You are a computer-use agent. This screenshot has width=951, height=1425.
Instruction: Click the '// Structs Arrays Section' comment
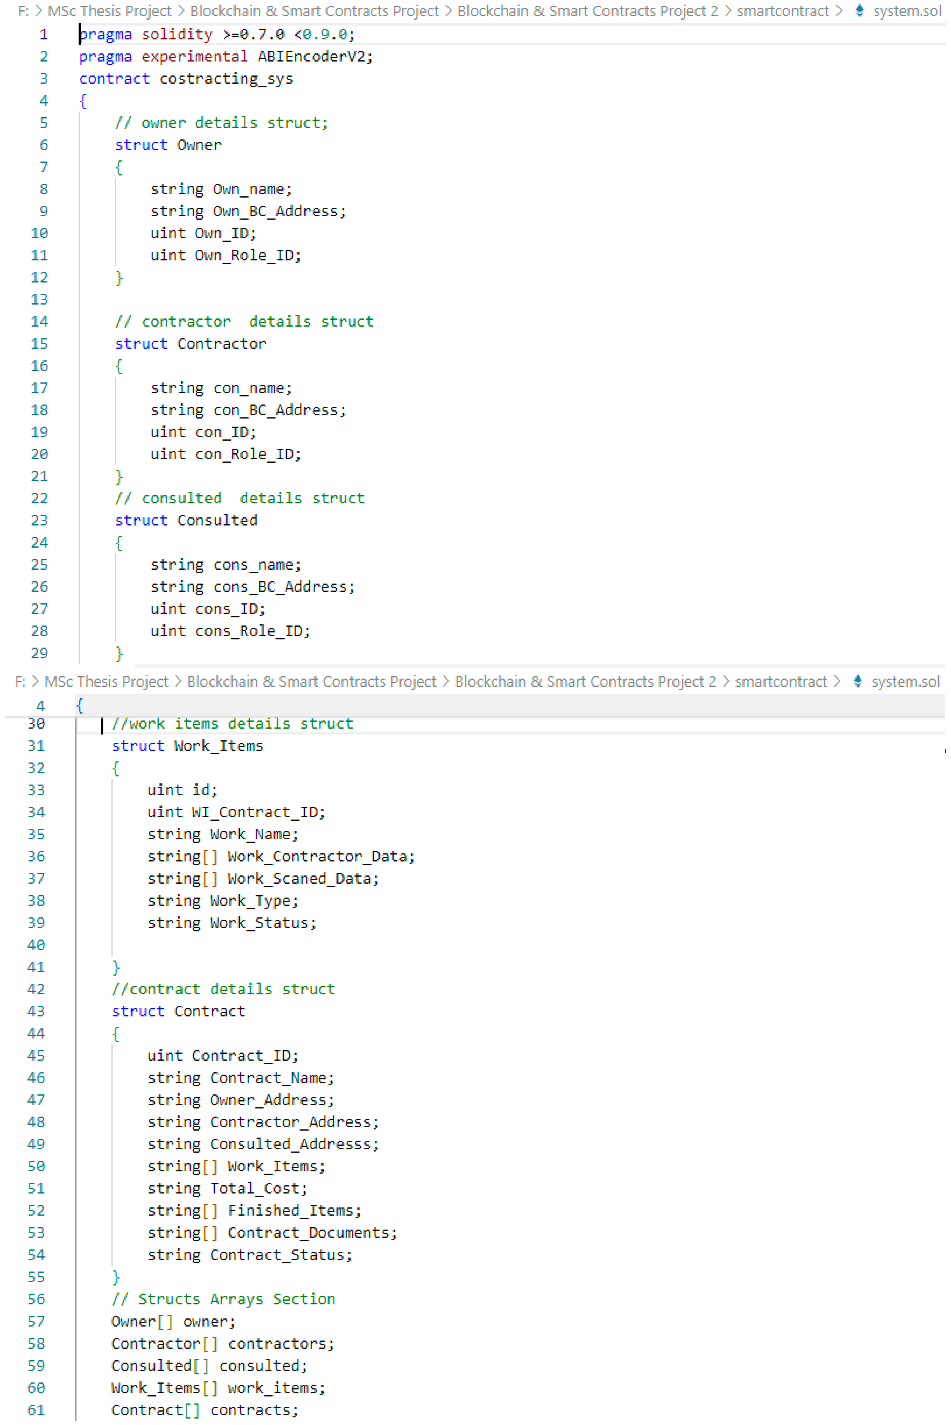(x=223, y=1299)
